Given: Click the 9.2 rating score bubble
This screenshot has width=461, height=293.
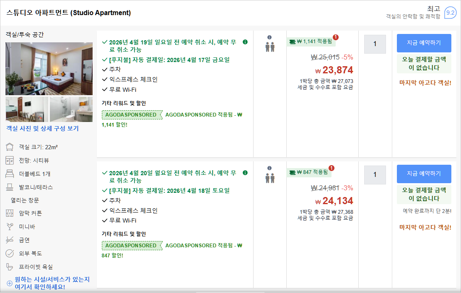Looking at the screenshot, I should pos(450,13).
